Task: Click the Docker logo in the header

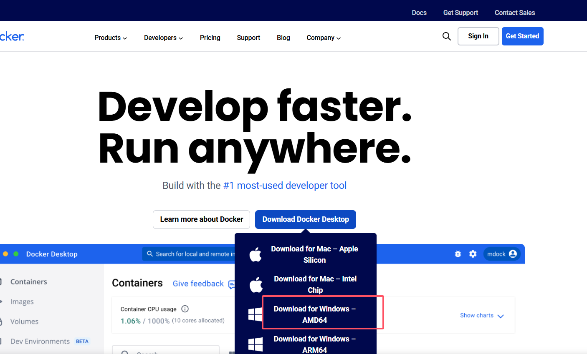Action: (x=12, y=37)
